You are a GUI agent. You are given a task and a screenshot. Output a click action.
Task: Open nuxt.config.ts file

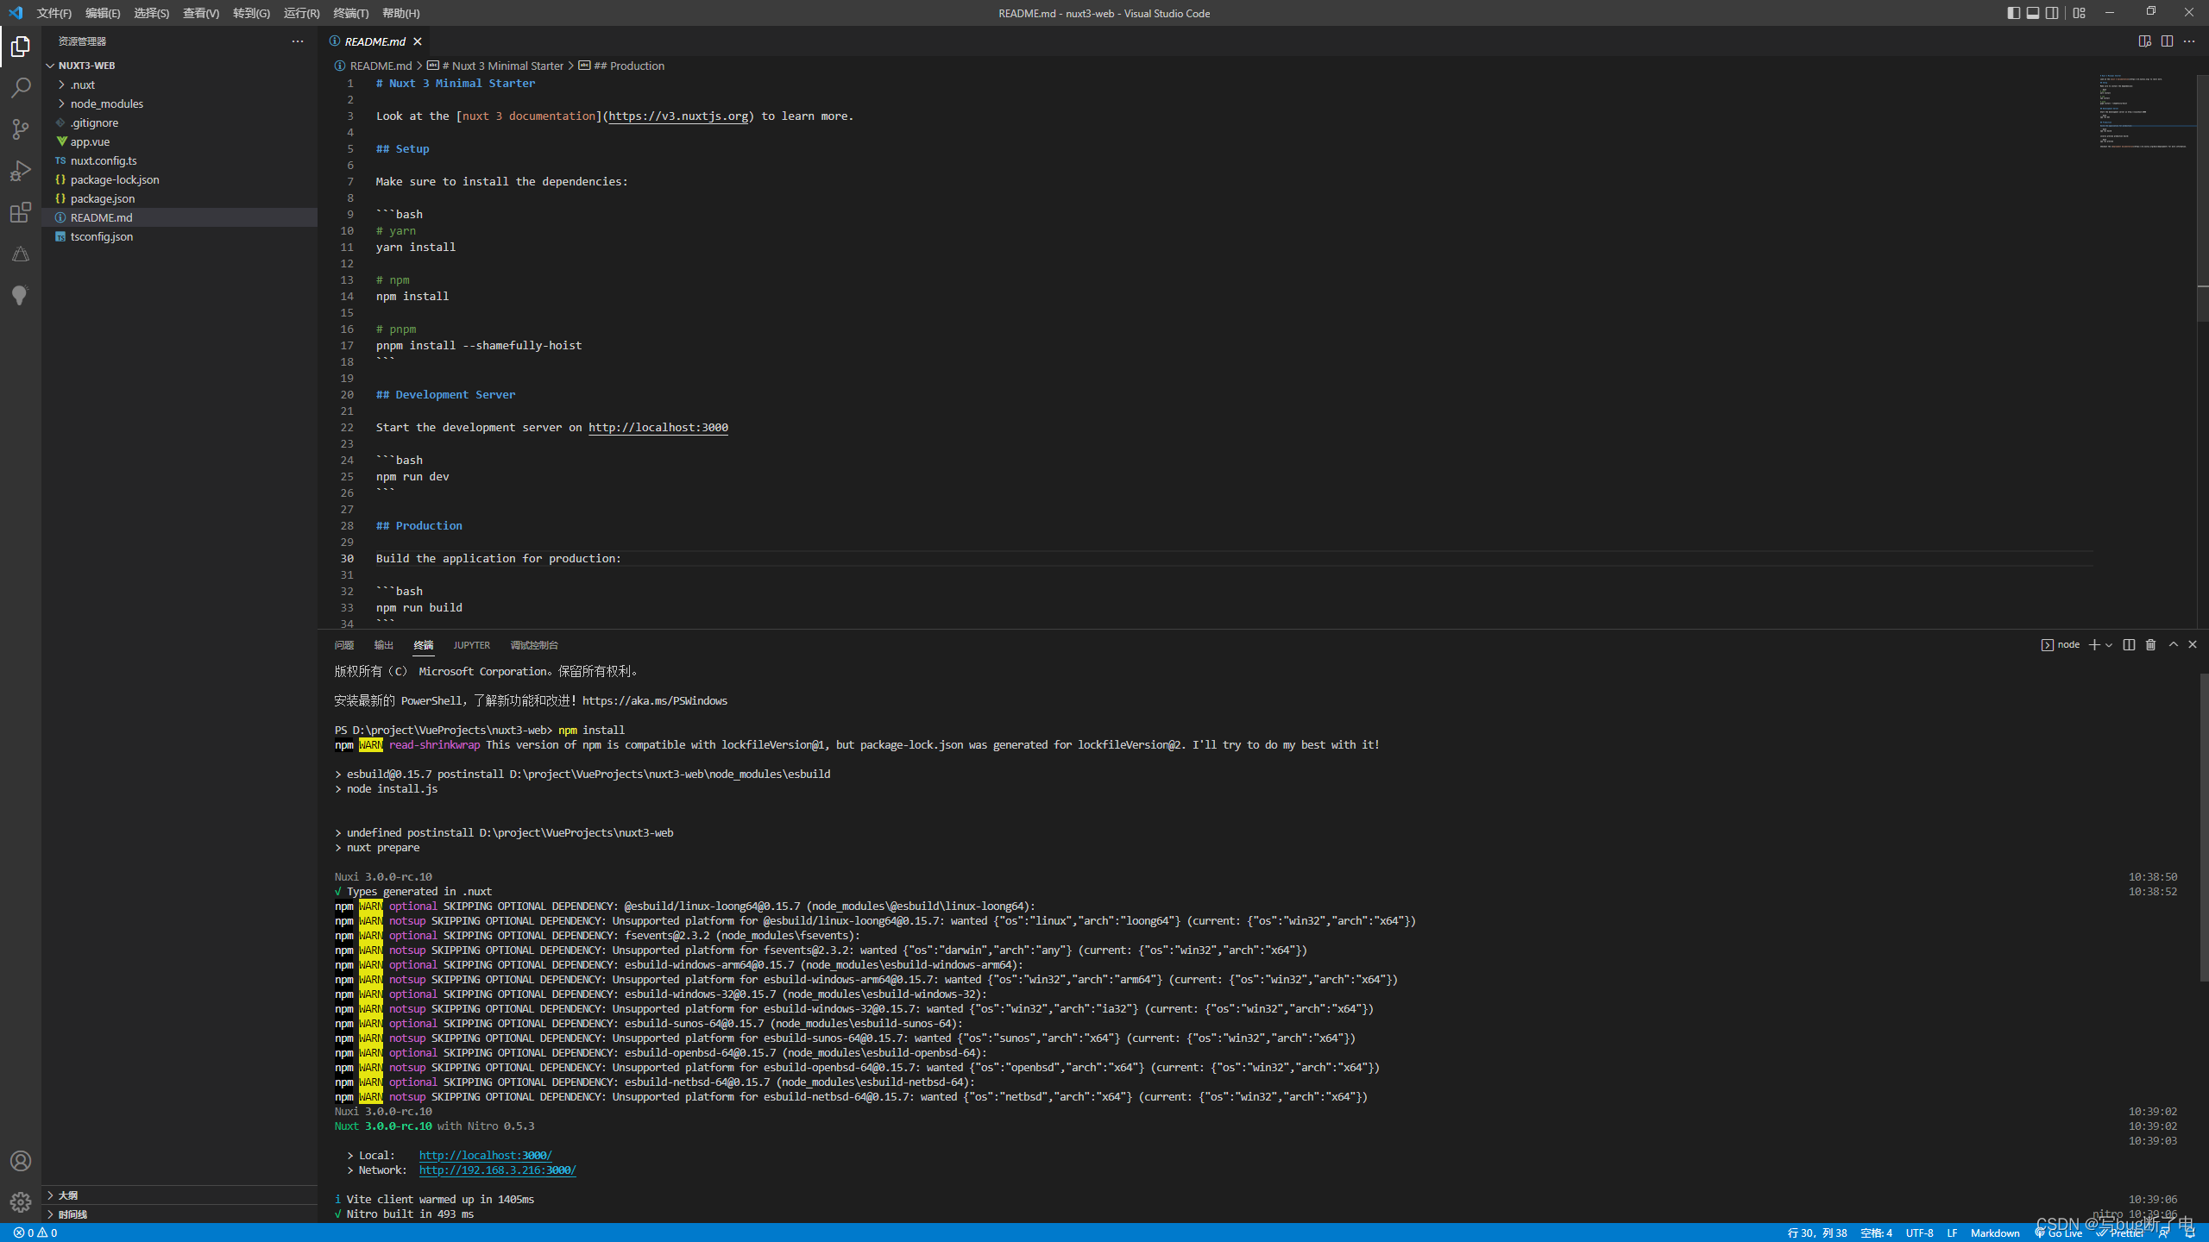[179, 160]
